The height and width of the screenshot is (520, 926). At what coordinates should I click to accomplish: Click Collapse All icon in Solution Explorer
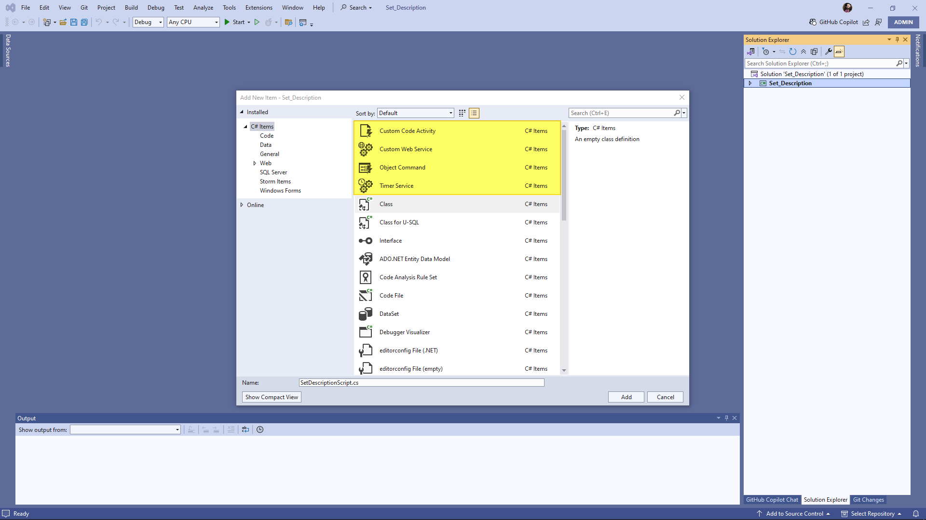(x=803, y=52)
